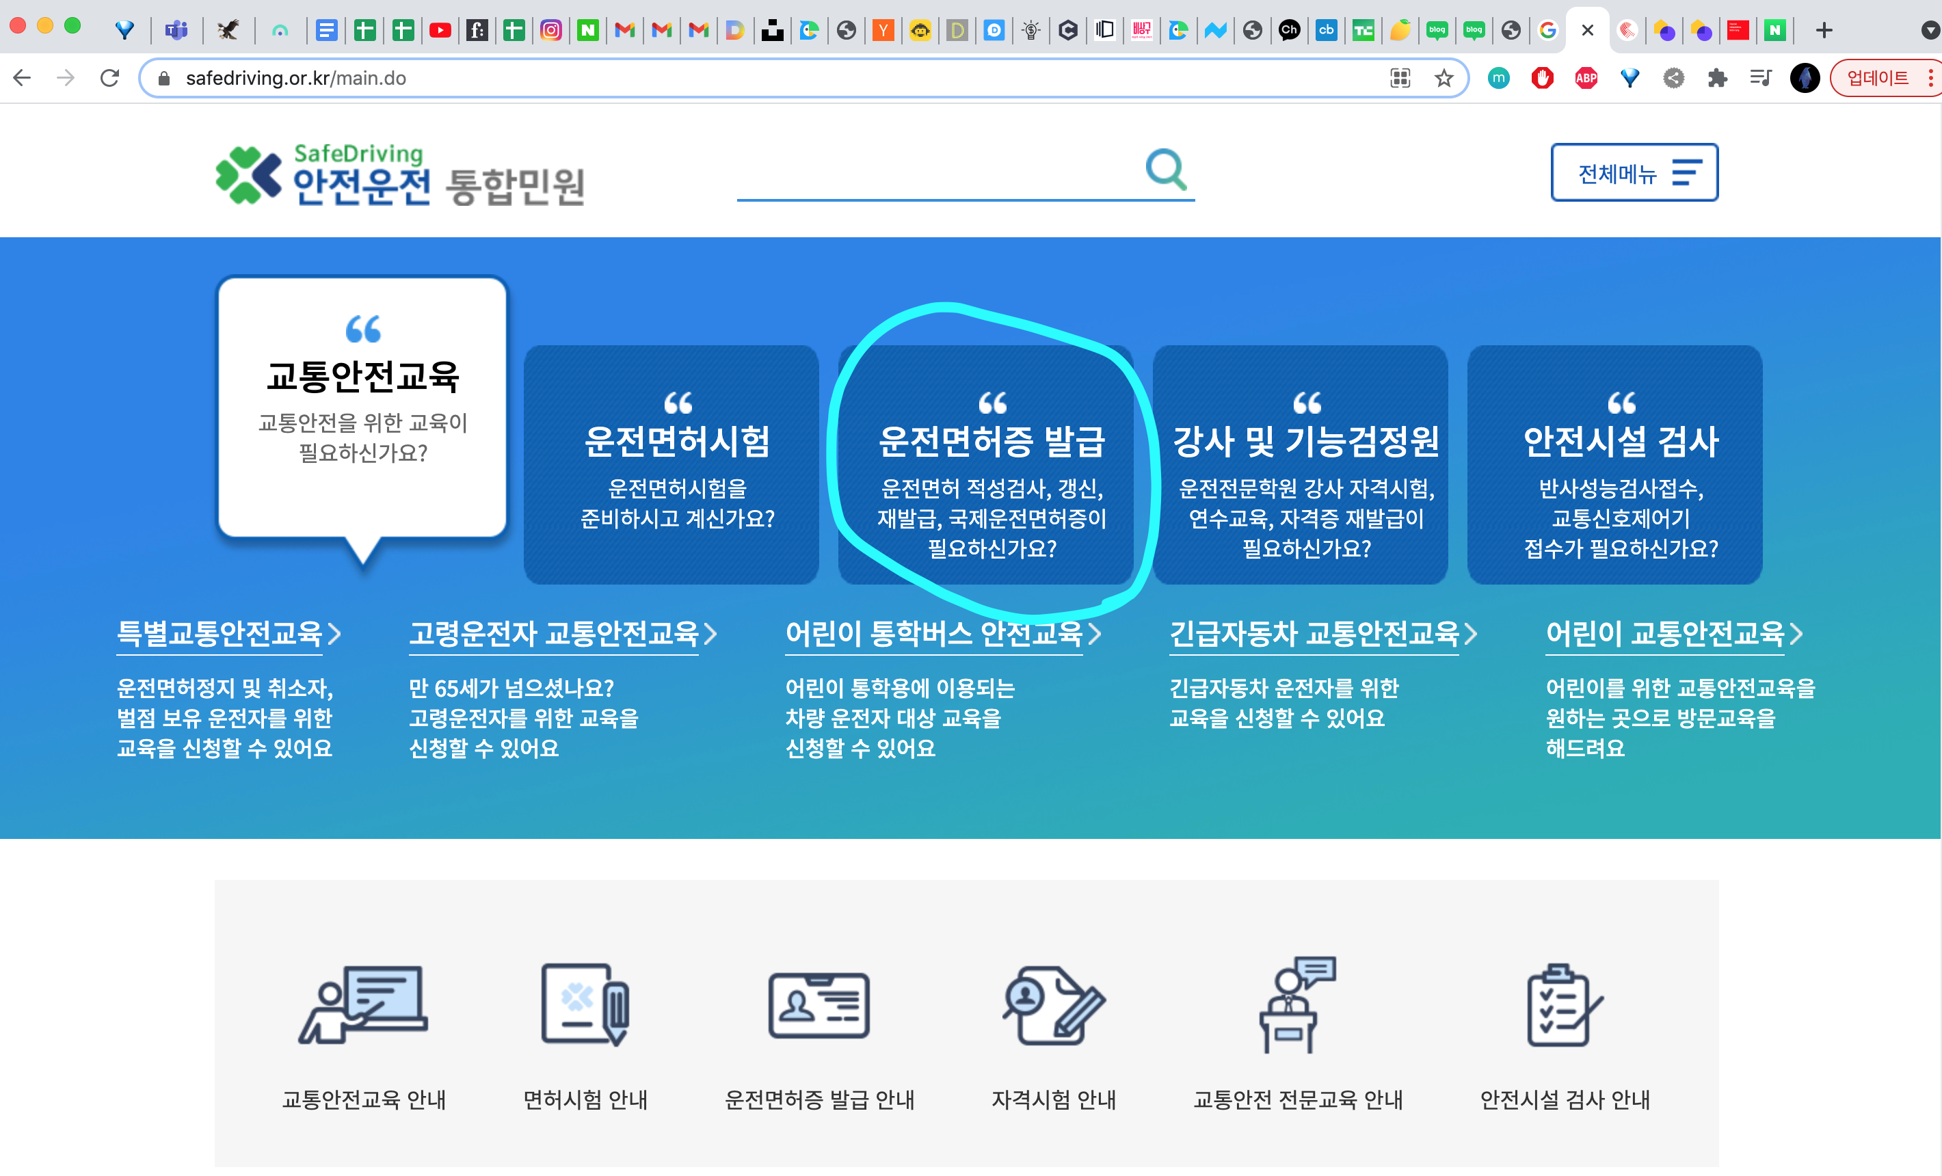Expand the 전체메뉴 hamburger menu

1634,172
